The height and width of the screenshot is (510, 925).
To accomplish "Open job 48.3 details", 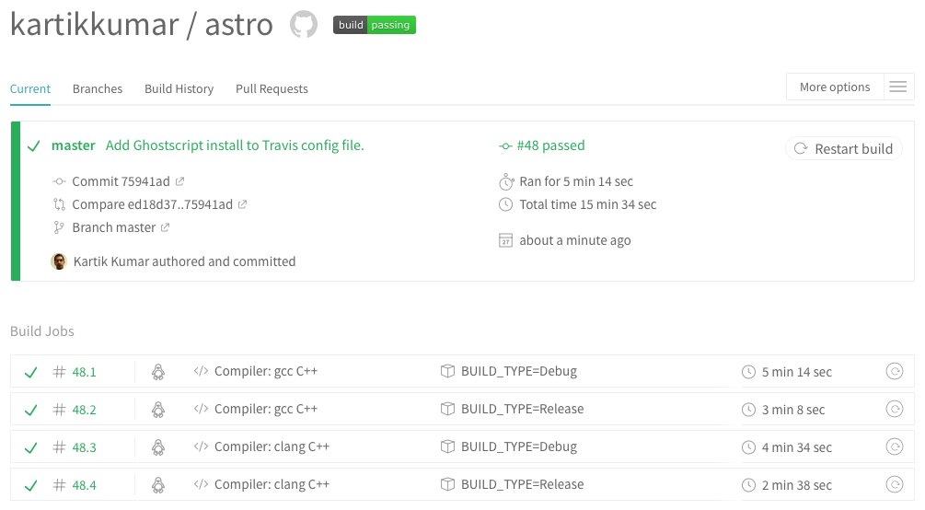I will [x=84, y=447].
